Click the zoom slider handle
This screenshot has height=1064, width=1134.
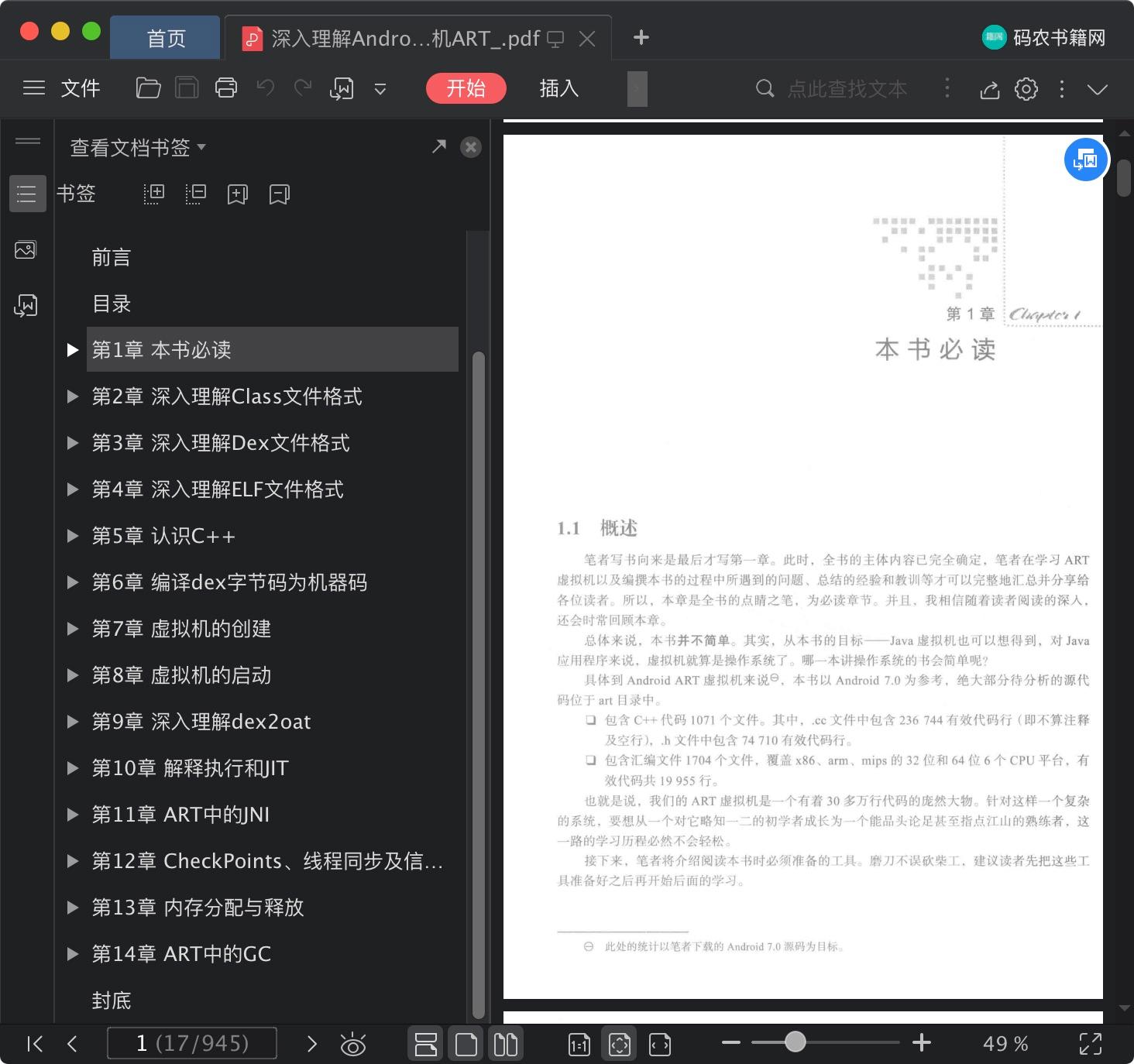coord(795,1042)
